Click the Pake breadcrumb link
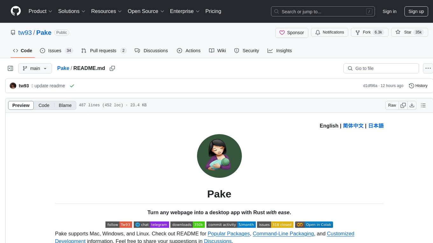Screen dimensions: 433x243 point(63,68)
